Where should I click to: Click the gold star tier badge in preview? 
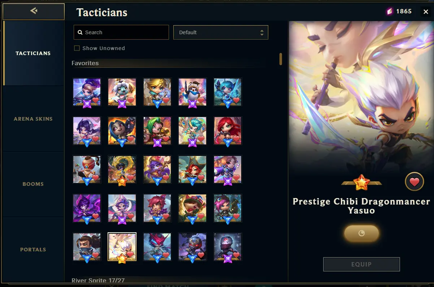pyautogui.click(x=361, y=183)
